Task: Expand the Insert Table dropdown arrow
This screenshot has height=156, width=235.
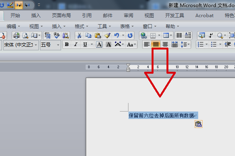Action: click(x=171, y=35)
